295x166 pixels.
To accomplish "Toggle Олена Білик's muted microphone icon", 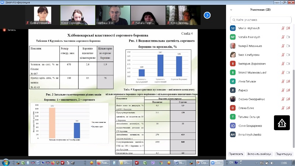I will (283, 108).
